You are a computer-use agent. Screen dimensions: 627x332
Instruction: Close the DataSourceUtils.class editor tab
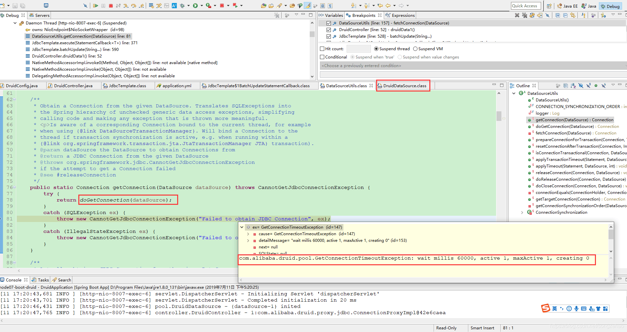[371, 86]
